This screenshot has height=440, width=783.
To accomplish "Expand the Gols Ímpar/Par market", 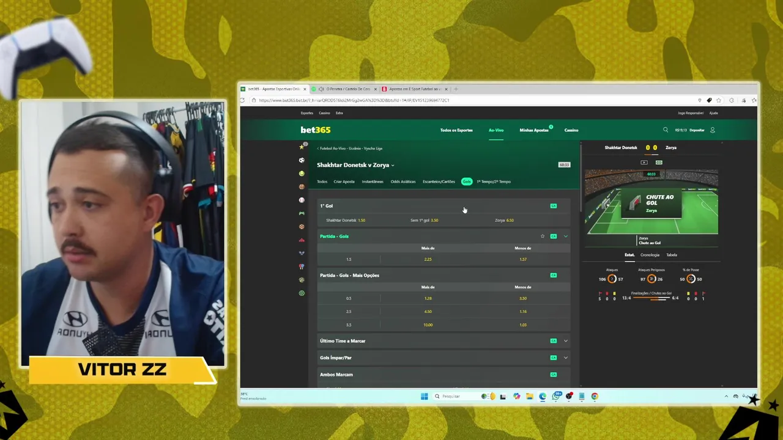I will pyautogui.click(x=566, y=358).
